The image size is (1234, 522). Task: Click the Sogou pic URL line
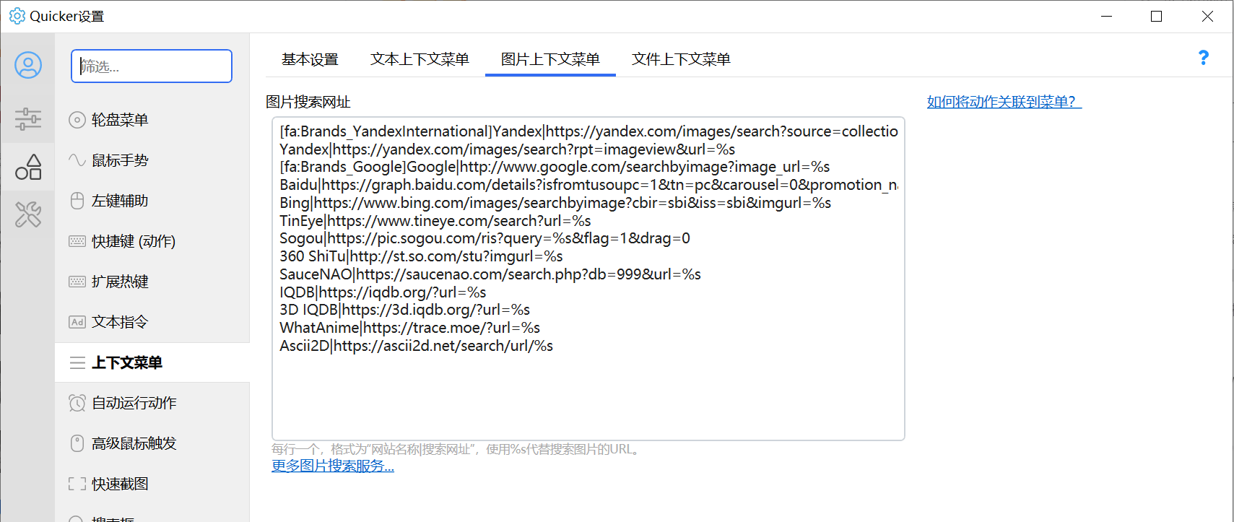click(x=485, y=238)
